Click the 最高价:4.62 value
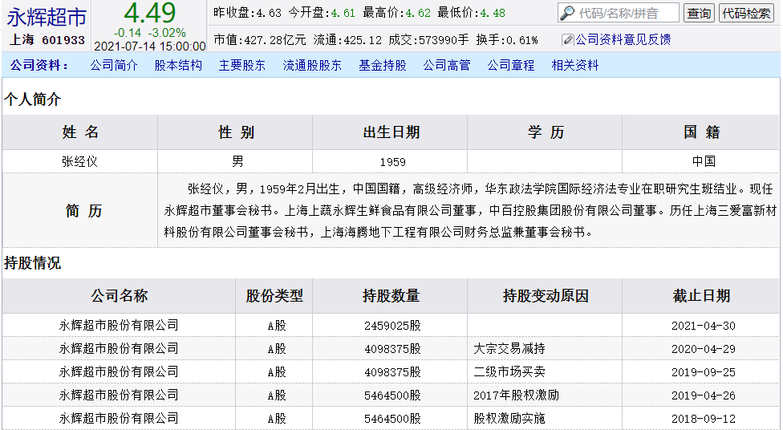This screenshot has width=783, height=430. pos(396,13)
